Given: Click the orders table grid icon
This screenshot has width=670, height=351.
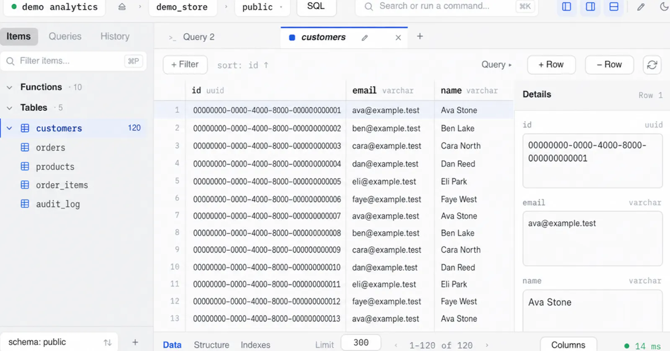Looking at the screenshot, I should 25,148.
